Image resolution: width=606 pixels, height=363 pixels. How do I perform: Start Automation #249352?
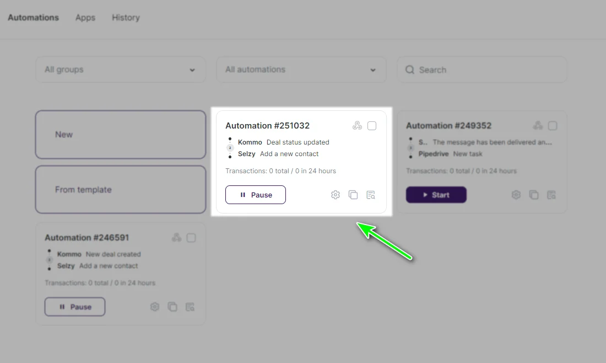(436, 195)
